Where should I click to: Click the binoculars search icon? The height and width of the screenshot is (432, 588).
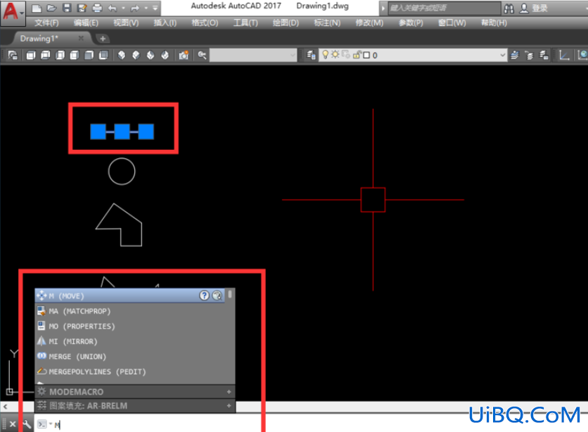coord(509,8)
